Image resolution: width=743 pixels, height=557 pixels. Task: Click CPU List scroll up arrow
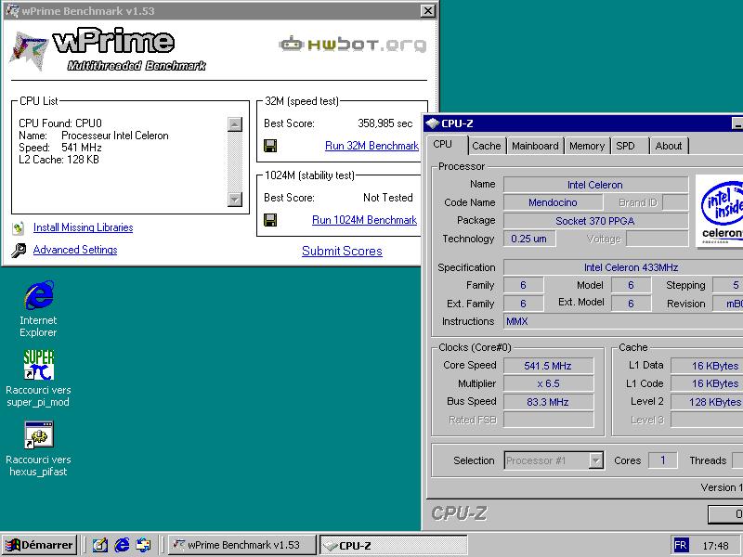pyautogui.click(x=235, y=124)
